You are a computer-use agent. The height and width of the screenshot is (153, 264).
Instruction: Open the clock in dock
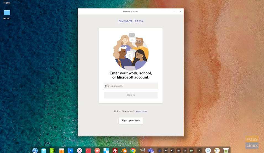[217, 150]
